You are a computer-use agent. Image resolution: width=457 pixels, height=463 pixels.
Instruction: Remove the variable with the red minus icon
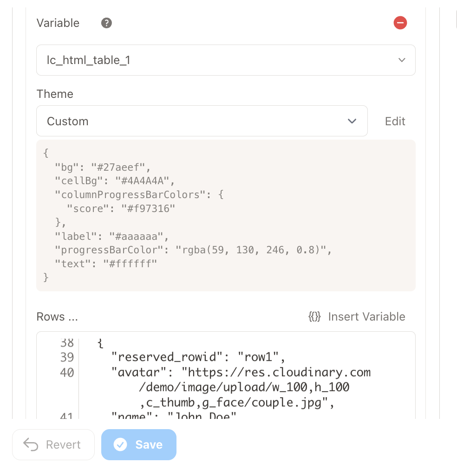(x=400, y=23)
